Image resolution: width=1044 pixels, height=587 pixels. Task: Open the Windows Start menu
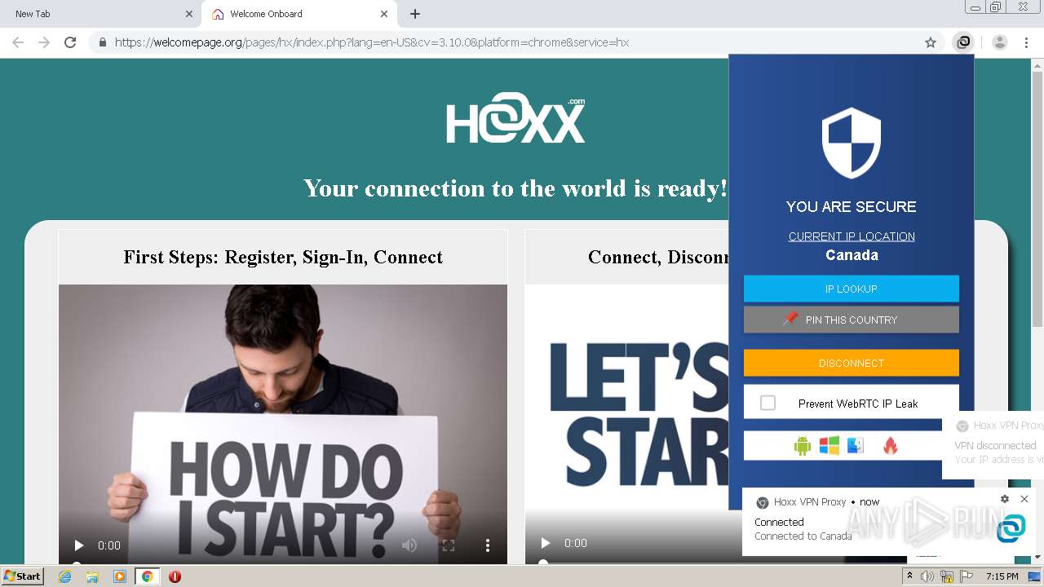tap(22, 576)
